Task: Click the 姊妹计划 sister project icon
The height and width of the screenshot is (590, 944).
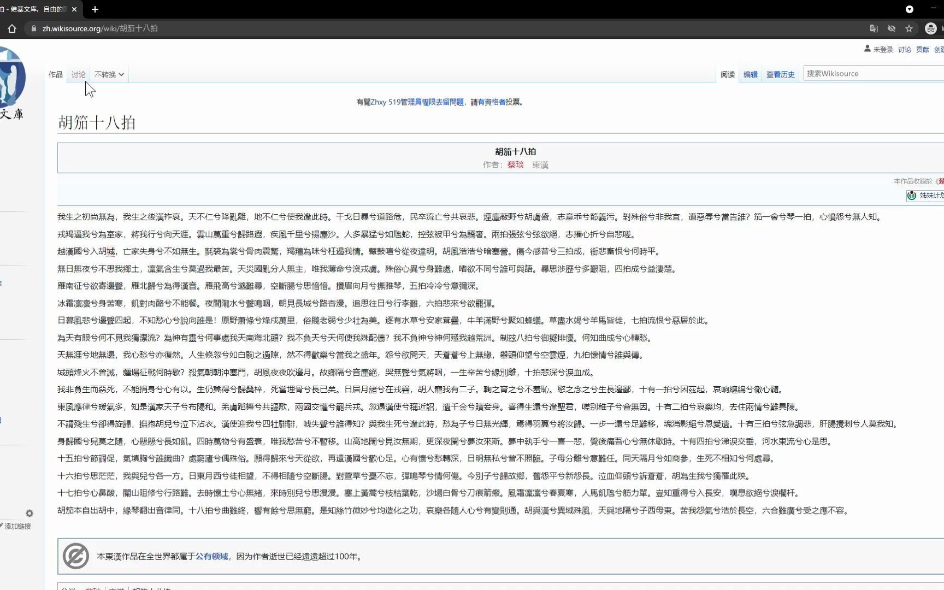Action: click(x=912, y=196)
